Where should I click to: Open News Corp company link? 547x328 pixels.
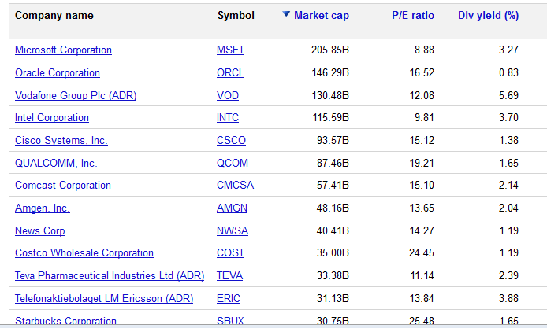point(39,230)
